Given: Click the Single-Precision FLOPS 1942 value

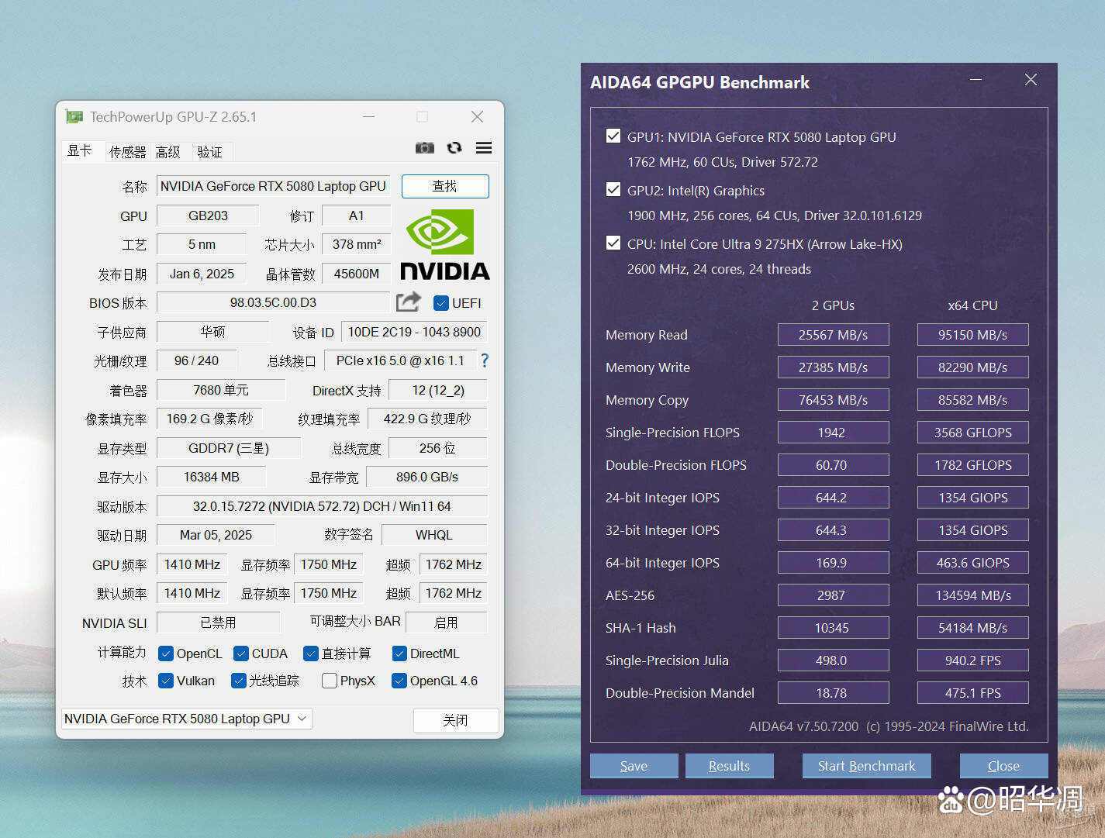Looking at the screenshot, I should pyautogui.click(x=833, y=433).
